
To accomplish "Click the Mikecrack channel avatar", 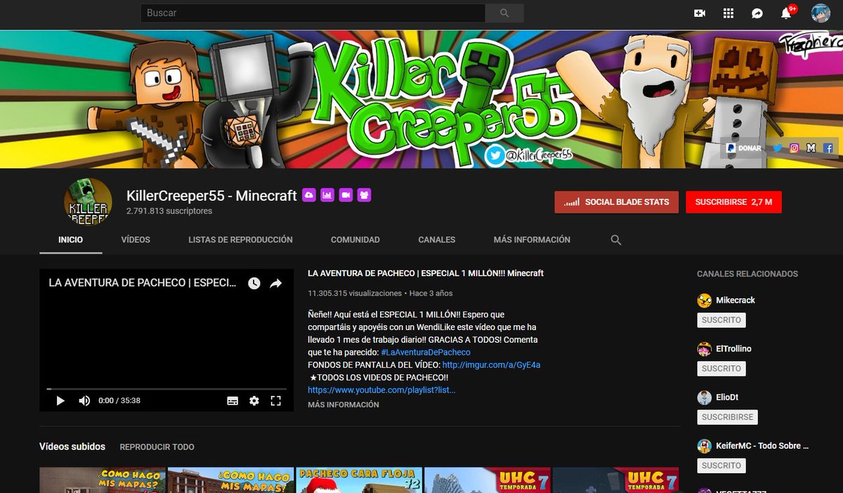I will (x=705, y=301).
